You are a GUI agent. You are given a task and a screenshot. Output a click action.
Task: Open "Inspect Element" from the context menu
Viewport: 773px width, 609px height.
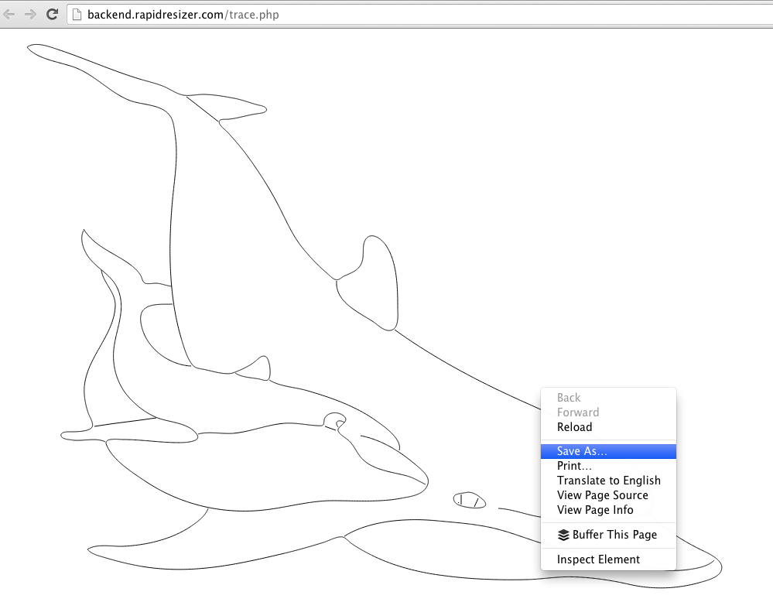pyautogui.click(x=598, y=559)
